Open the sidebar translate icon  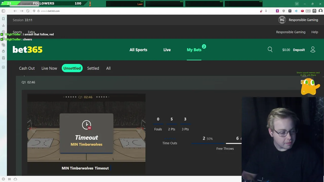point(3,45)
